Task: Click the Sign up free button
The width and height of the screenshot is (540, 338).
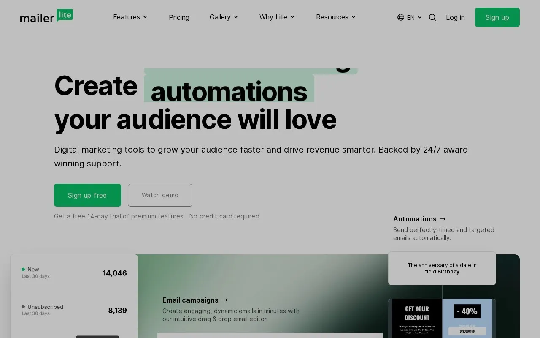Action: (x=87, y=195)
